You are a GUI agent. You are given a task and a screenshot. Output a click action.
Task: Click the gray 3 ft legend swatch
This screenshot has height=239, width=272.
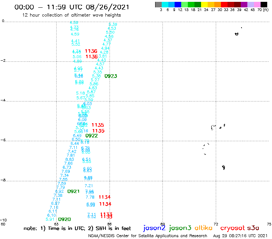coord(158,4)
